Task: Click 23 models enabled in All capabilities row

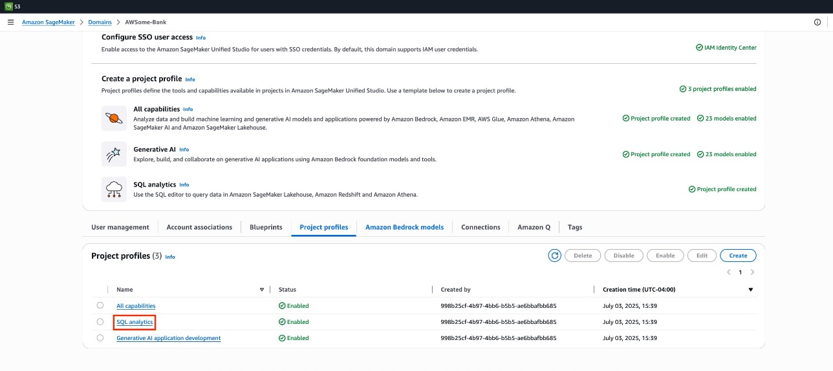Action: coord(727,119)
